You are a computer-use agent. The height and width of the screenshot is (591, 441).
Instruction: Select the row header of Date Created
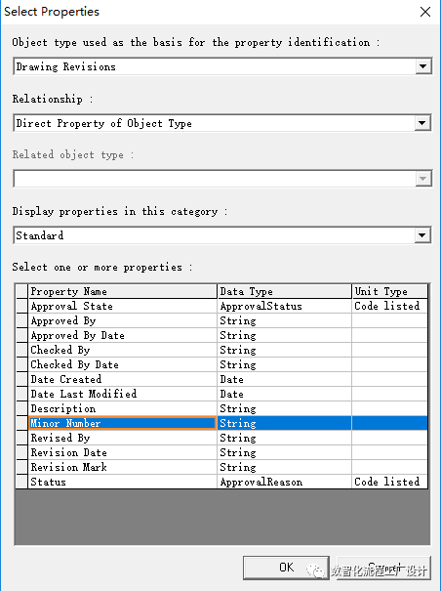21,379
